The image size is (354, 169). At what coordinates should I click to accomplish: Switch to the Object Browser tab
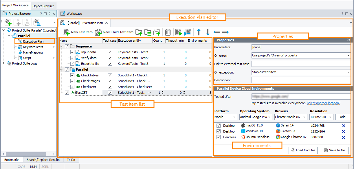coord(43,6)
